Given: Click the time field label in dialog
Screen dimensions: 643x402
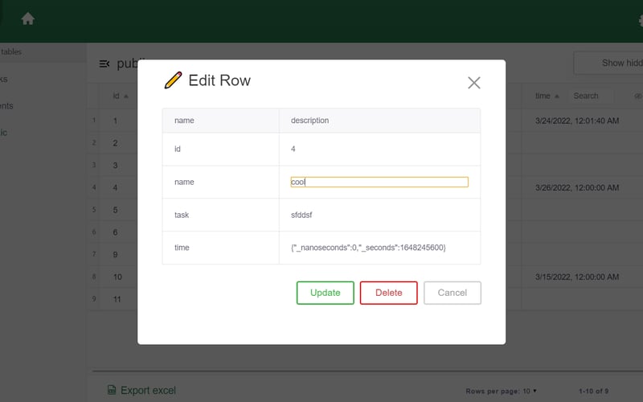Looking at the screenshot, I should pos(182,248).
